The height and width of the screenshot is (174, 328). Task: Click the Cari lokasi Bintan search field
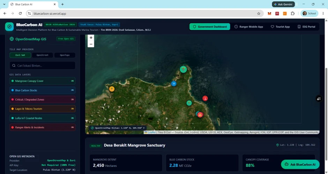[43, 66]
